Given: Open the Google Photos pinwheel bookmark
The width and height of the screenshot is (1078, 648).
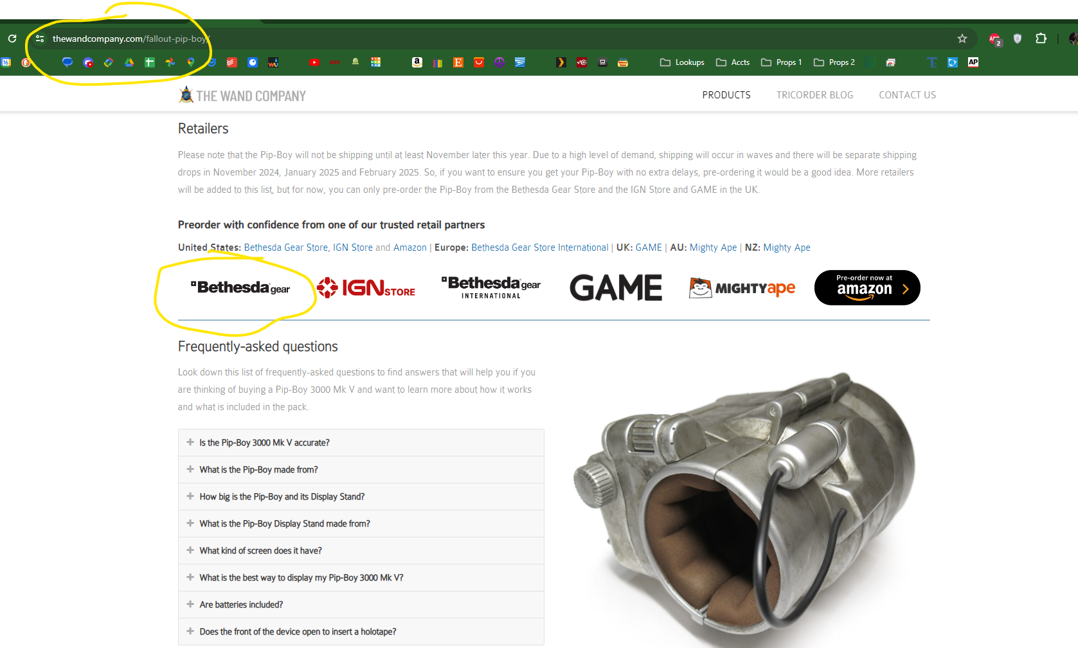Looking at the screenshot, I should [170, 62].
